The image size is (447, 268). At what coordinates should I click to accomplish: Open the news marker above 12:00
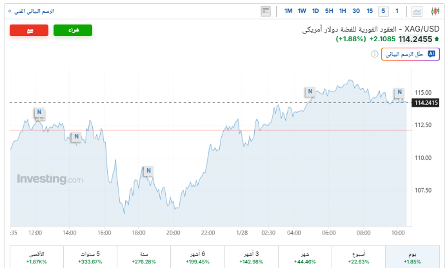pos(39,113)
